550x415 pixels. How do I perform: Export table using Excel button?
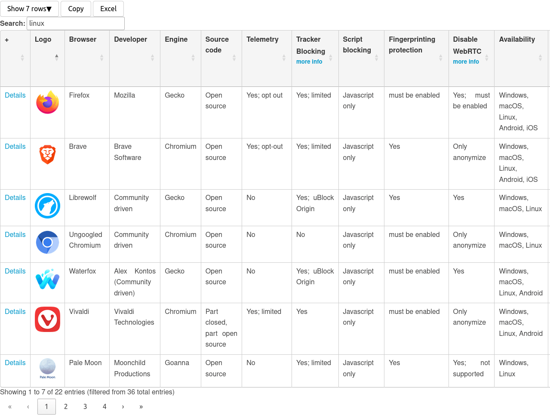coord(108,9)
